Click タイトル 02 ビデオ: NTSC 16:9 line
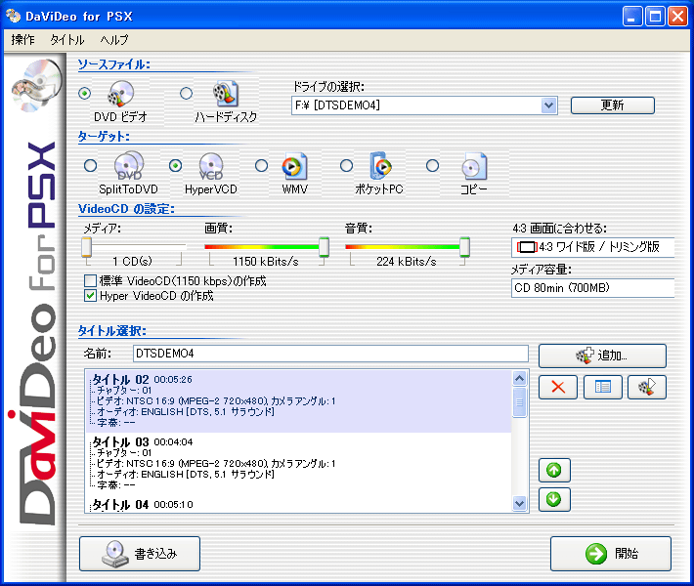694x586 pixels. pyautogui.click(x=216, y=401)
